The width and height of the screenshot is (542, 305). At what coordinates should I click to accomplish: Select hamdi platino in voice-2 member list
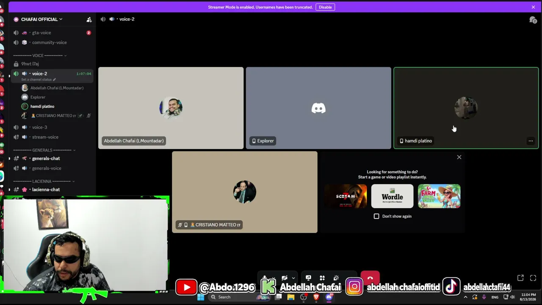[x=56, y=106]
